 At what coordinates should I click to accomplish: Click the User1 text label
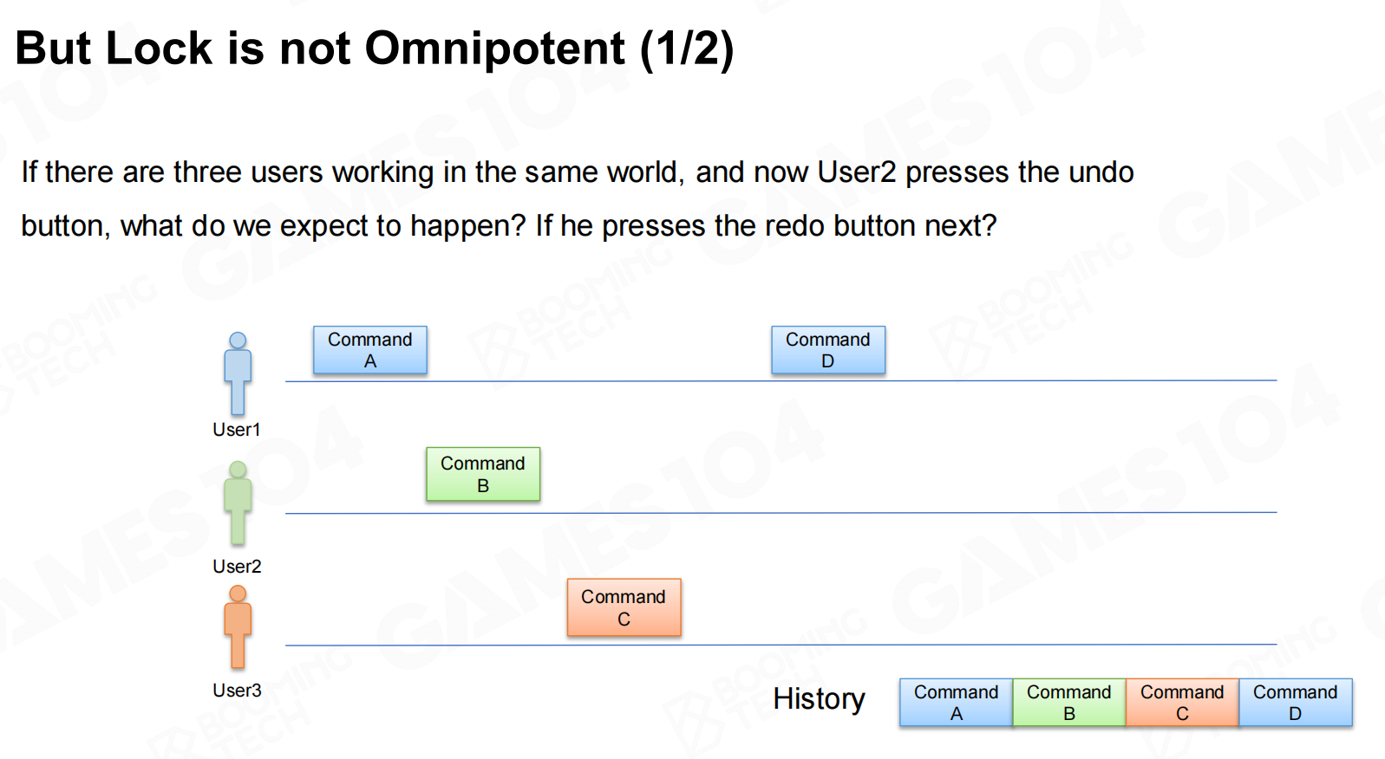(x=236, y=430)
